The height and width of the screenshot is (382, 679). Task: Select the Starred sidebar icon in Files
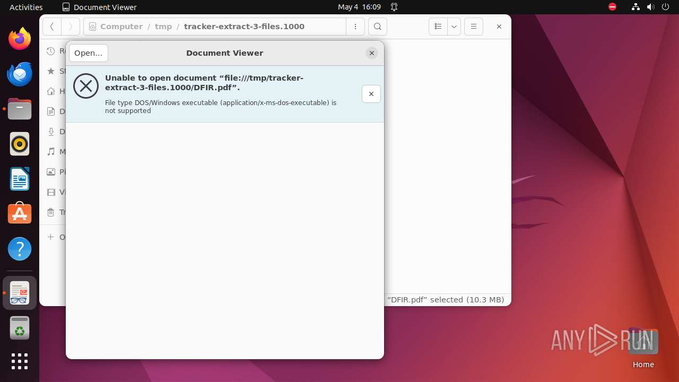point(51,71)
